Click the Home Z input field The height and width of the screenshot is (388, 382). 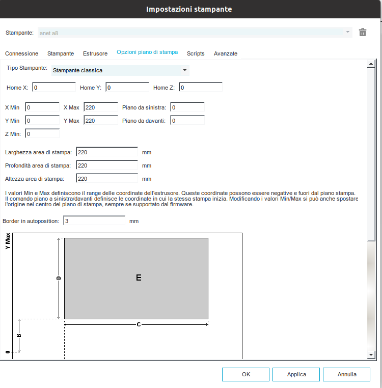[201, 87]
